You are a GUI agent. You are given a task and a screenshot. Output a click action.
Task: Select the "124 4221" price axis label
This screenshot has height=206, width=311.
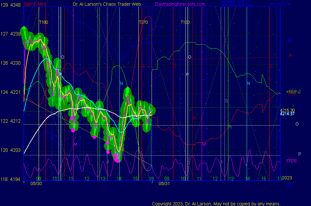point(10,92)
